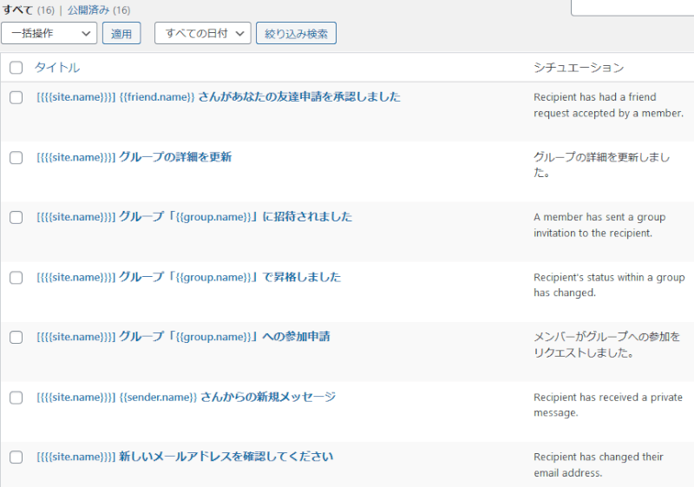Open email {{sender.name}} さんからの新規メッセージ
694x487 pixels.
[187, 397]
